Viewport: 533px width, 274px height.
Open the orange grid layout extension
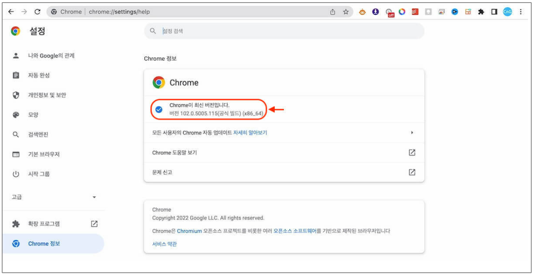coord(468,12)
